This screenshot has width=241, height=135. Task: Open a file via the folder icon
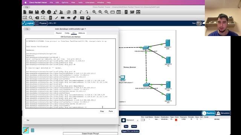point(31,12)
